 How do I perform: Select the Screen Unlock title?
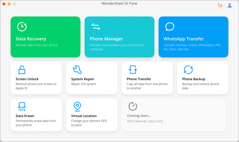coord(27,79)
